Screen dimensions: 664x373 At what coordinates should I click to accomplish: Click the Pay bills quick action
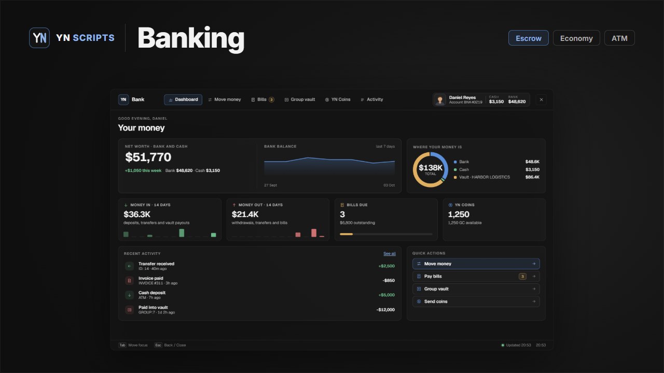point(476,277)
